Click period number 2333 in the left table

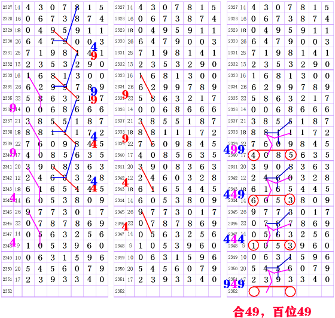7,75
